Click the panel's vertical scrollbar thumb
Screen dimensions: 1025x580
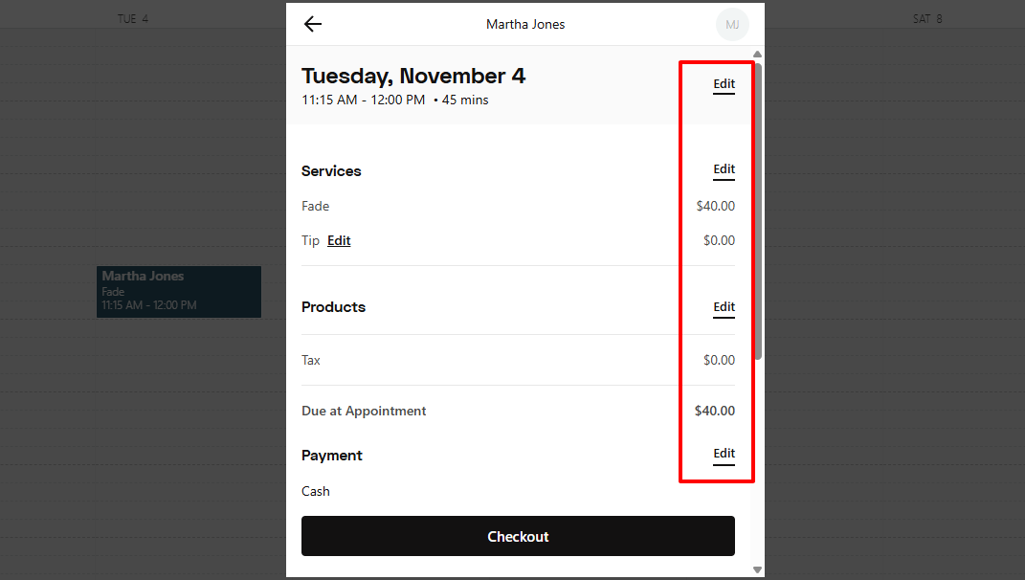(x=758, y=211)
